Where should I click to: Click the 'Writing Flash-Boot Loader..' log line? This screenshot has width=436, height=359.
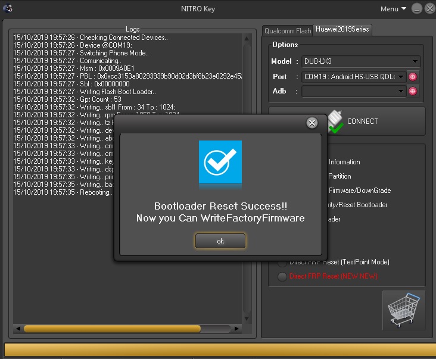click(85, 92)
